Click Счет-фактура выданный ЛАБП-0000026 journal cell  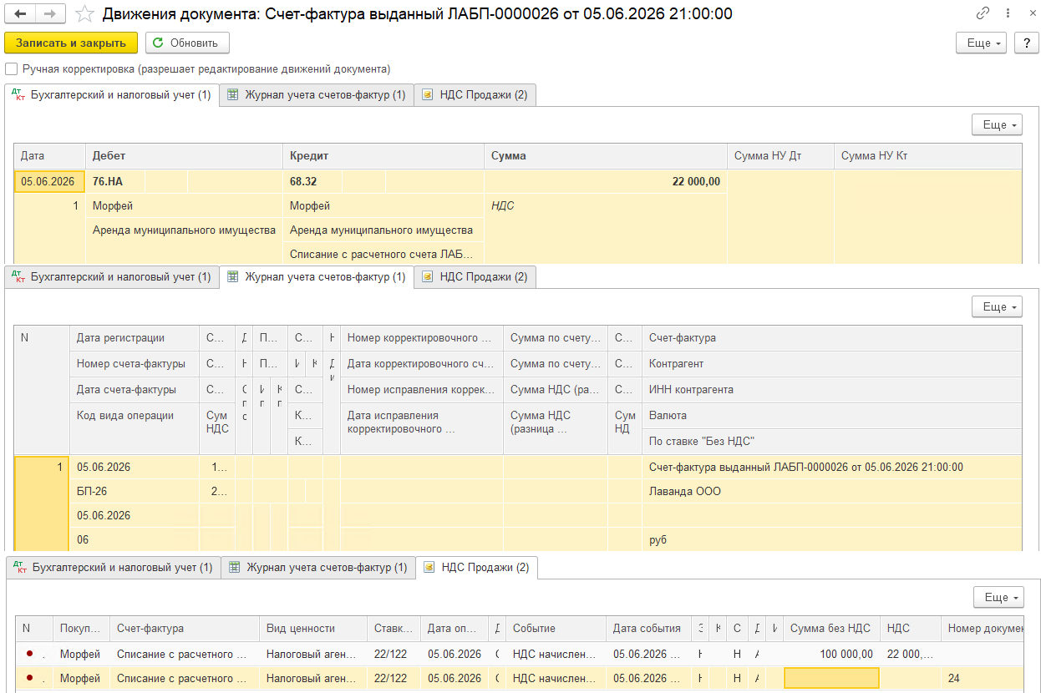click(x=831, y=468)
